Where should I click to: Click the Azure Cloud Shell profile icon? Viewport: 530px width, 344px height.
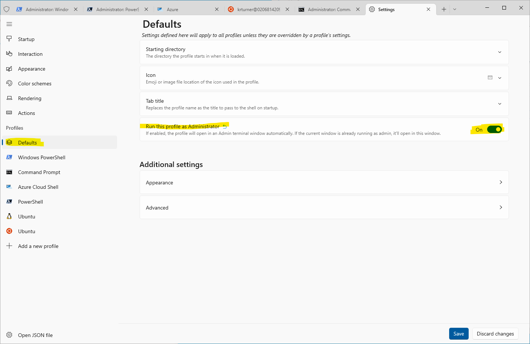(9, 187)
